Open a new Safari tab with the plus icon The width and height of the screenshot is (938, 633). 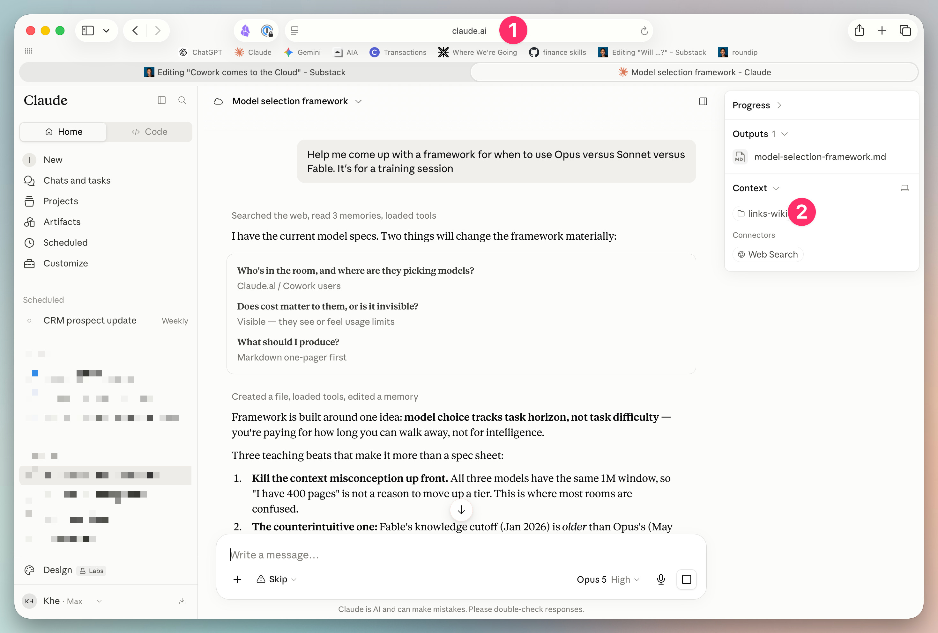click(882, 31)
